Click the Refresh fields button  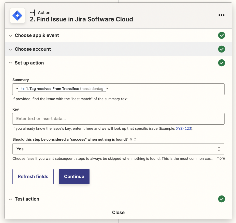[33, 176]
